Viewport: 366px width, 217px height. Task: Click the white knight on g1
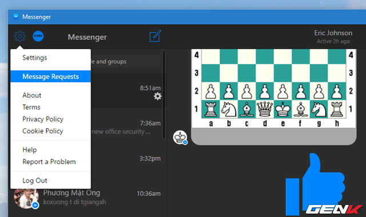[x=319, y=109]
